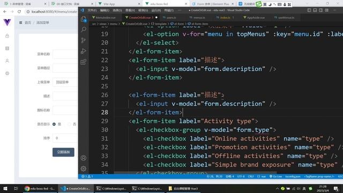Image resolution: width=343 pixels, height=193 pixels.
Task: Open Task View on taskbar
Action: click(x=16, y=188)
